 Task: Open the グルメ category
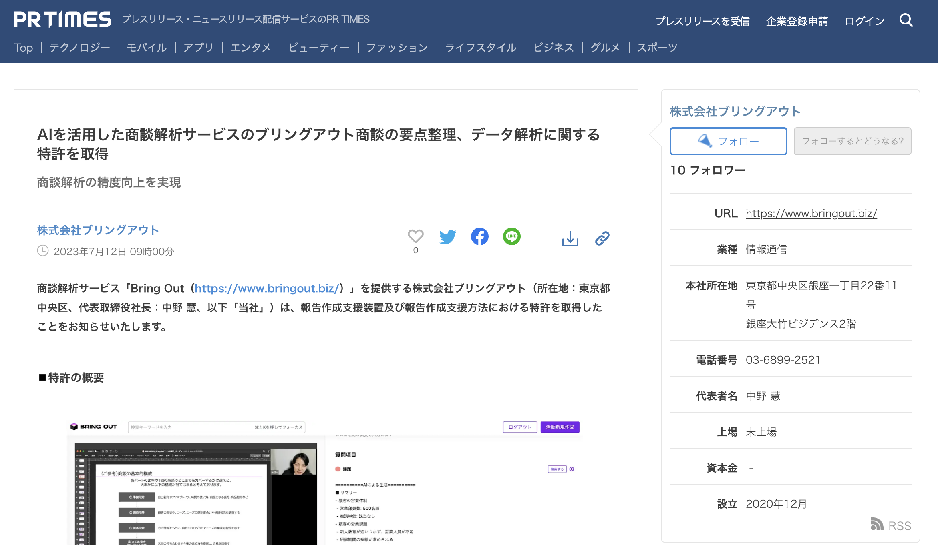[605, 48]
